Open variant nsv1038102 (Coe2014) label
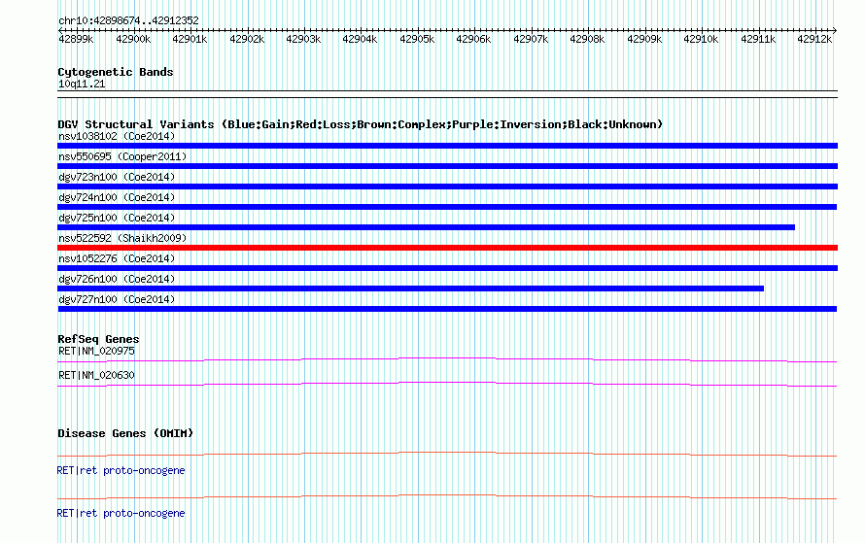Viewport: 865px width, 543px height. pyautogui.click(x=117, y=136)
